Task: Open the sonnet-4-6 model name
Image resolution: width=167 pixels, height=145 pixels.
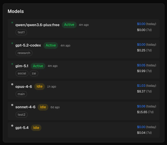Action: 25,107
